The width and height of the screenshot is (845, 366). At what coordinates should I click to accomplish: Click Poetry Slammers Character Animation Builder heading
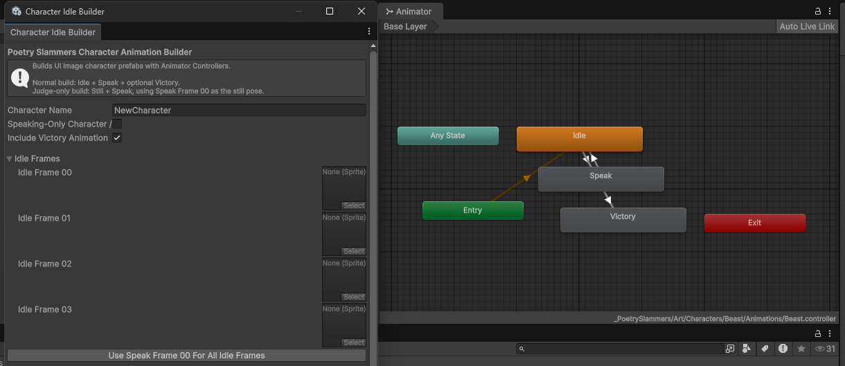click(100, 52)
